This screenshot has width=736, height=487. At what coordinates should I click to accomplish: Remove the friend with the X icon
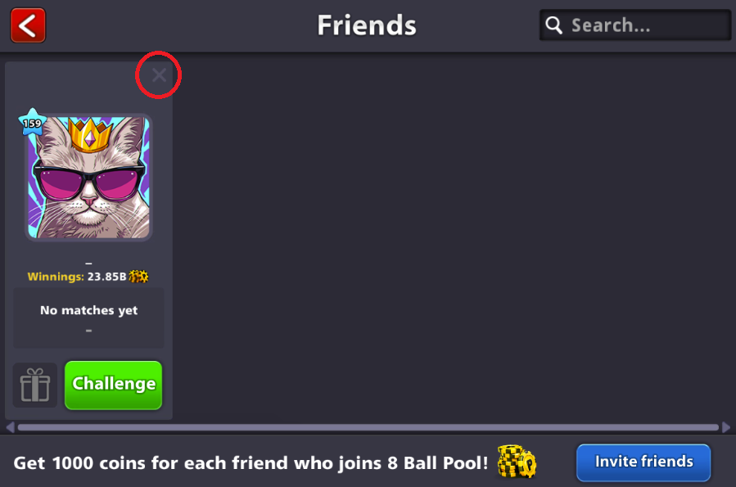point(159,75)
